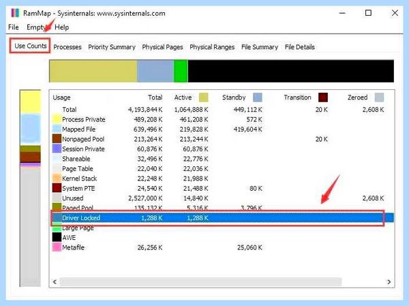Screen dimensions: 409x306
Task: Select the Metafile row
Action: (x=222, y=247)
